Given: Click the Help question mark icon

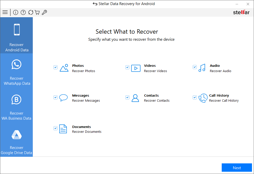Looking at the screenshot, I should pyautogui.click(x=23, y=12).
